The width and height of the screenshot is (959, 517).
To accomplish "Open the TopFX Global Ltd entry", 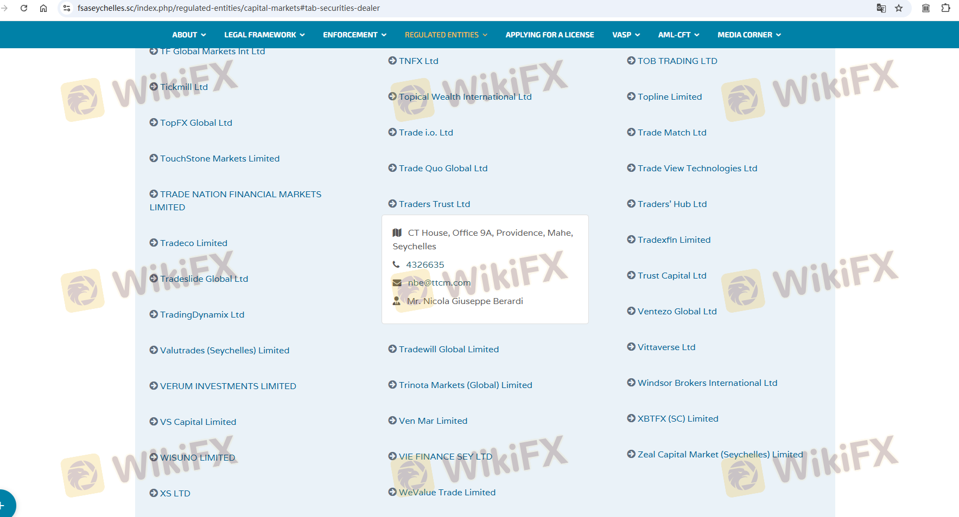I will coord(196,122).
